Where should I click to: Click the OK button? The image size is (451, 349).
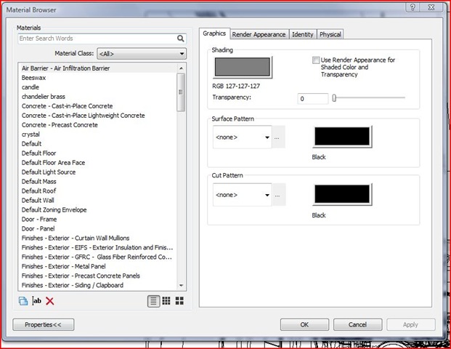pos(304,325)
